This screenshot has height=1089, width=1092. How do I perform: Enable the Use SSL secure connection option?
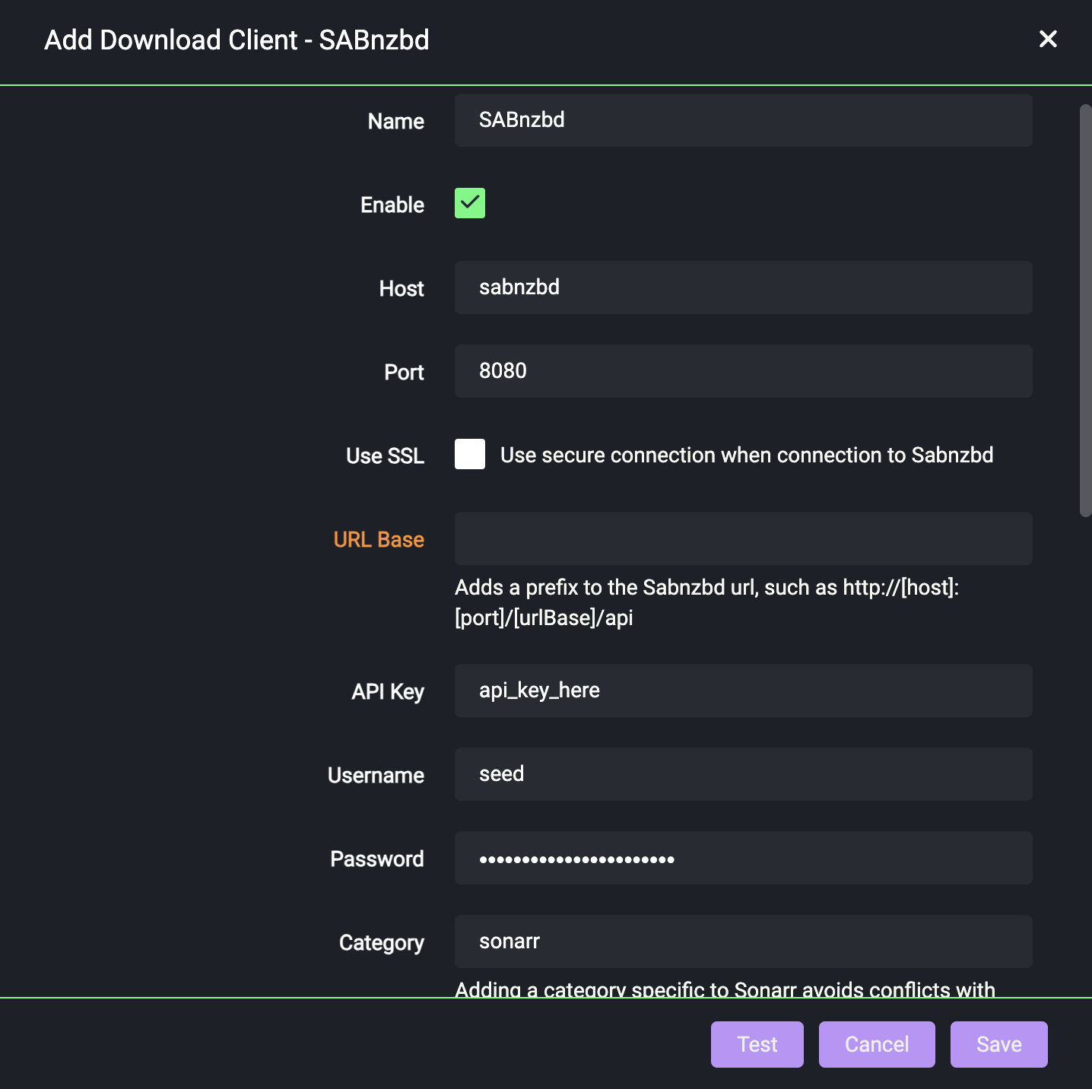[469, 454]
